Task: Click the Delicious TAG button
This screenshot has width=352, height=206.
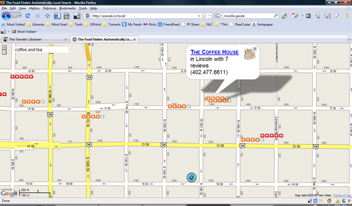Action: pyautogui.click(x=67, y=16)
